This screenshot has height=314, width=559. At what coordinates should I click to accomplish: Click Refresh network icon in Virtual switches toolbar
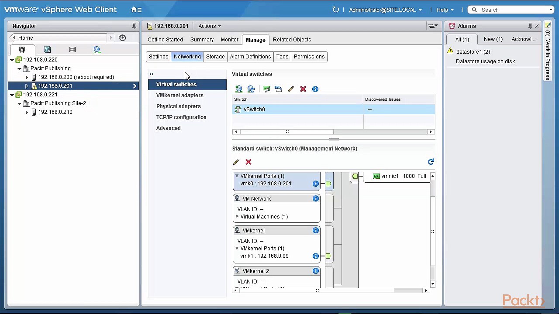[x=251, y=89]
